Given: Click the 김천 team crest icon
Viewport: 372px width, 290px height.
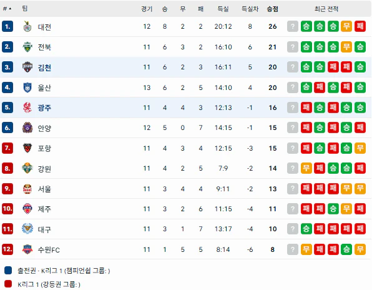Looking at the screenshot, I should coord(27,67).
